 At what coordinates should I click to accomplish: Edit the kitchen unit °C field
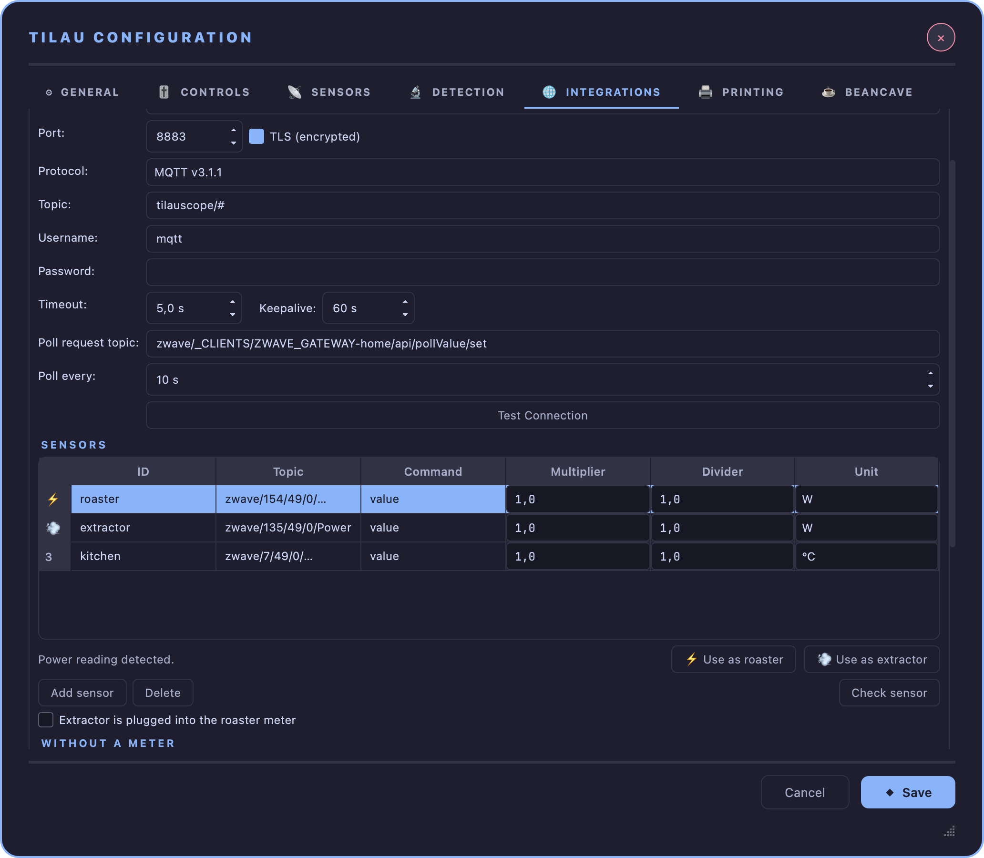[x=866, y=556]
